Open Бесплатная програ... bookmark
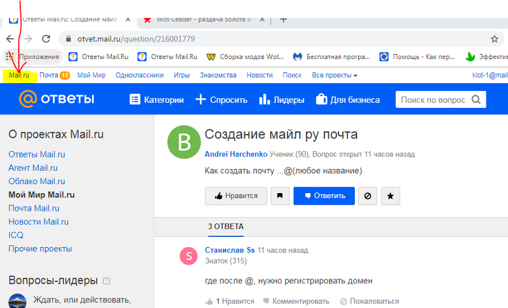This screenshot has width=508, height=308. point(331,57)
